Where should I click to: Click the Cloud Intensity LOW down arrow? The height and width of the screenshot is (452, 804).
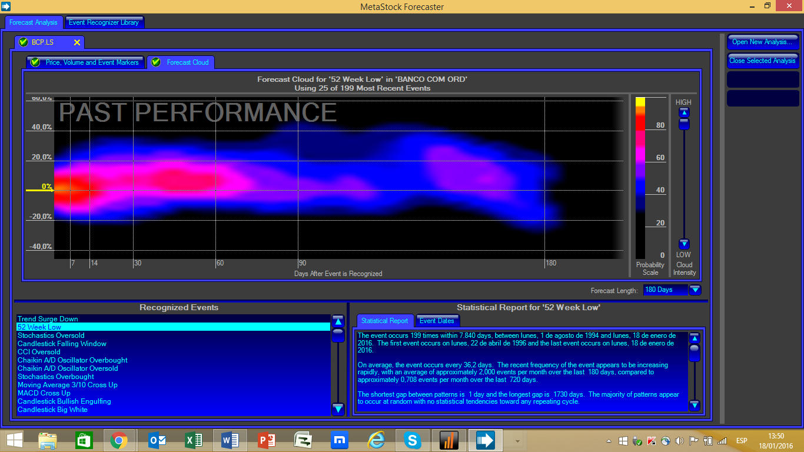coord(683,244)
